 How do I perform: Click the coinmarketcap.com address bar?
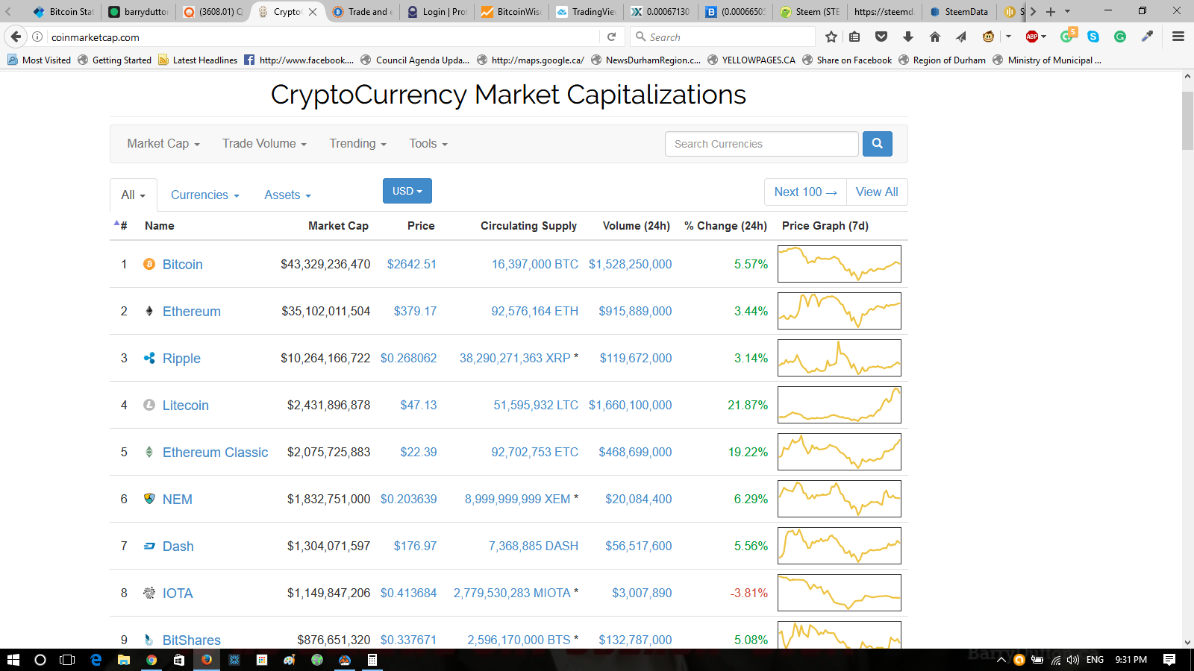[321, 37]
